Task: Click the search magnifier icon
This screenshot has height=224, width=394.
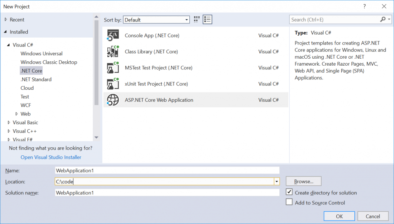Action: 382,20
